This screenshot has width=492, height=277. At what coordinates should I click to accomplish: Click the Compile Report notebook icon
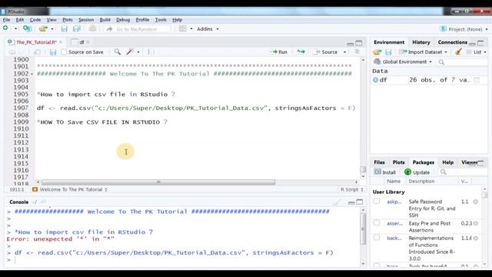coord(151,52)
